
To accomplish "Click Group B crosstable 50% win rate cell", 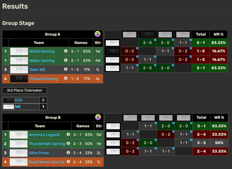I will pyautogui.click(x=219, y=143).
